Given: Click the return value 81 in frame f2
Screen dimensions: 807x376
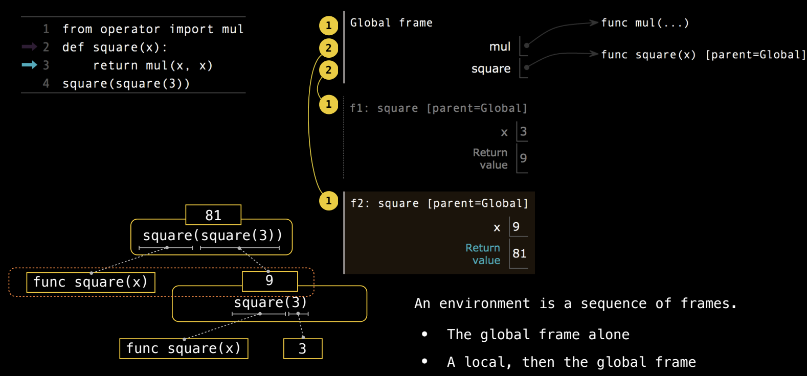Looking at the screenshot, I should pos(520,253).
